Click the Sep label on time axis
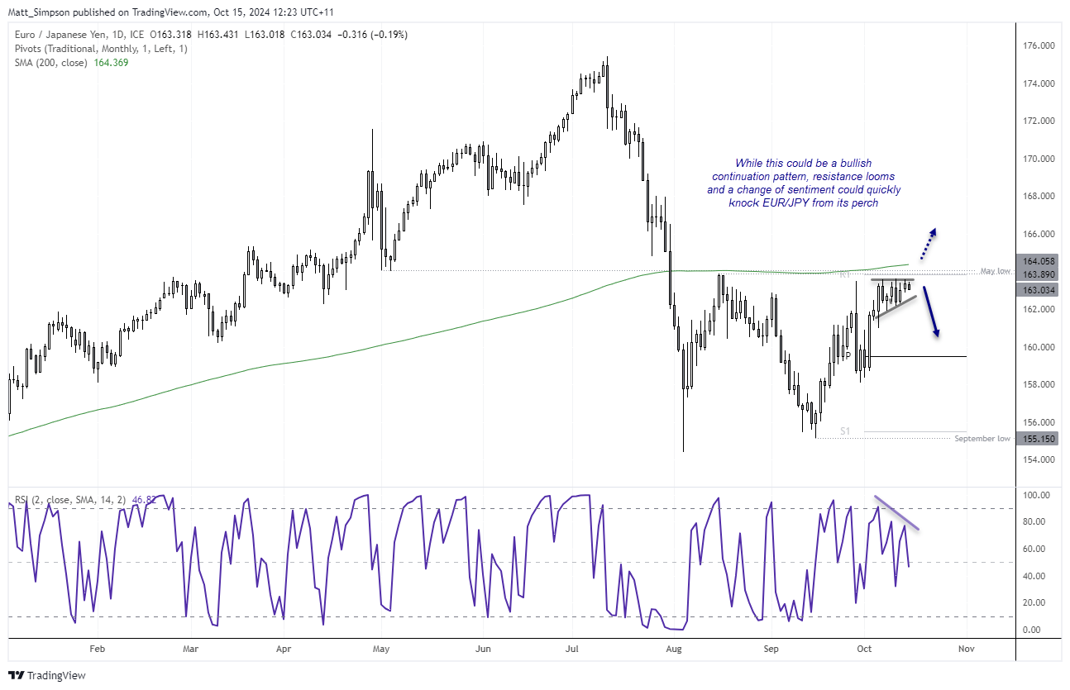Image resolution: width=1070 pixels, height=690 pixels. coord(771,650)
